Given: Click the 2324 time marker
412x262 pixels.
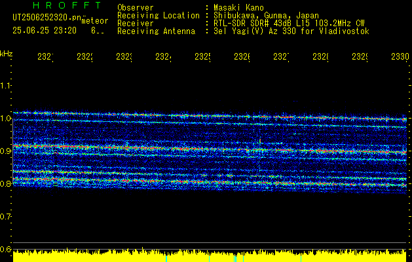Looking at the screenshot, I should tap(163, 56).
